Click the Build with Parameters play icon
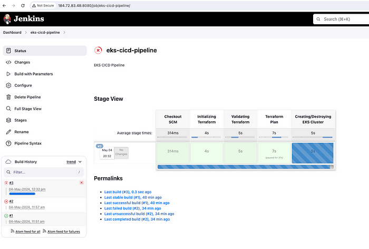 coord(8,74)
